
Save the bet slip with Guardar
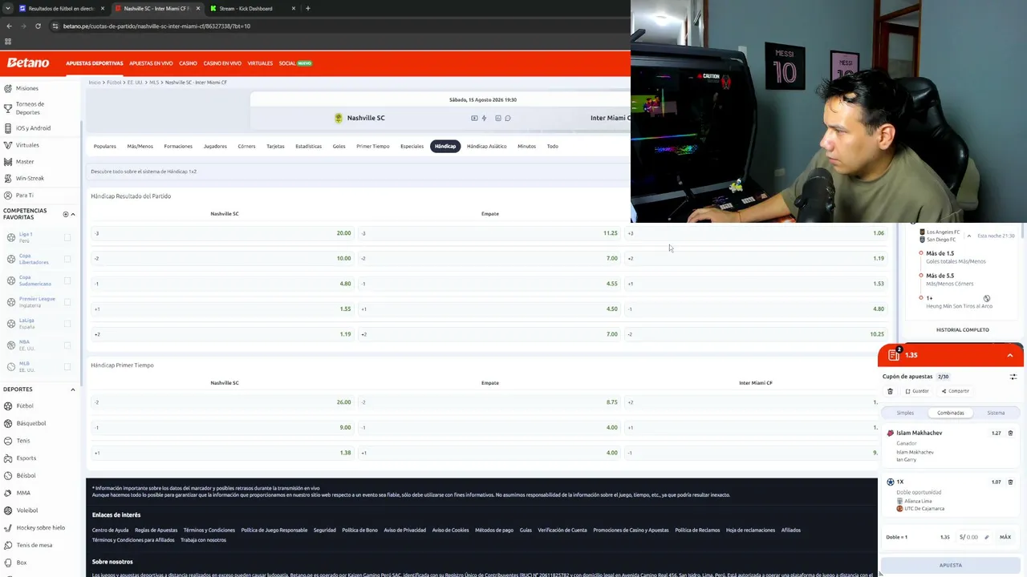pos(917,391)
